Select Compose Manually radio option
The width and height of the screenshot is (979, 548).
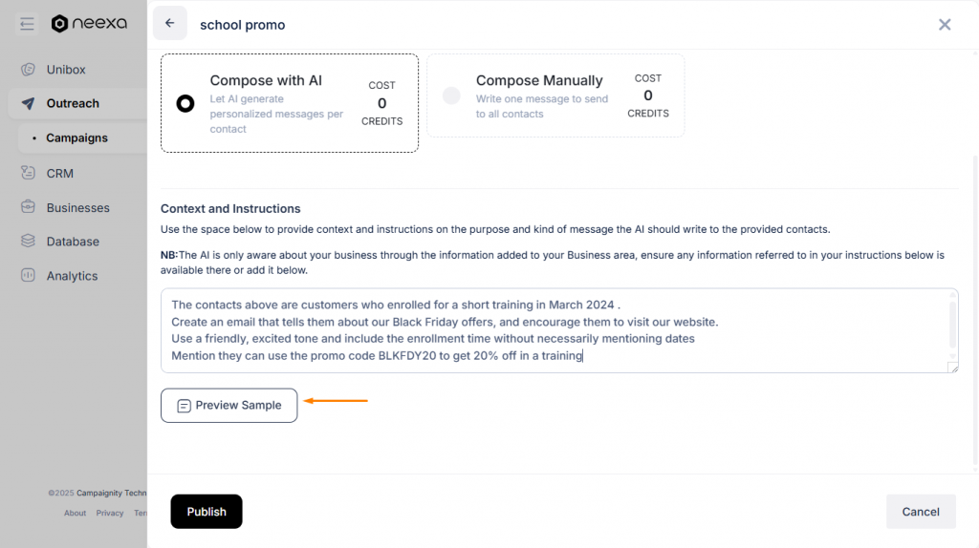(451, 95)
